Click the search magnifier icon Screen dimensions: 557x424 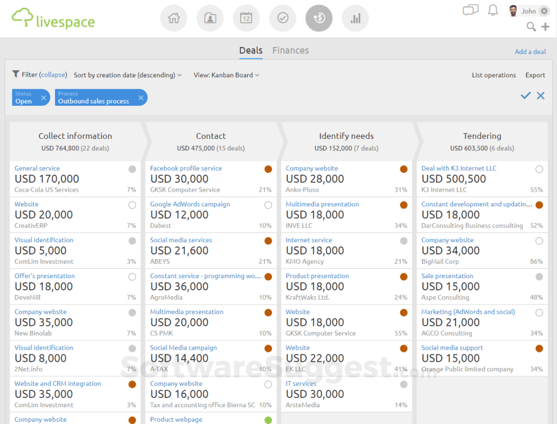tap(530, 27)
